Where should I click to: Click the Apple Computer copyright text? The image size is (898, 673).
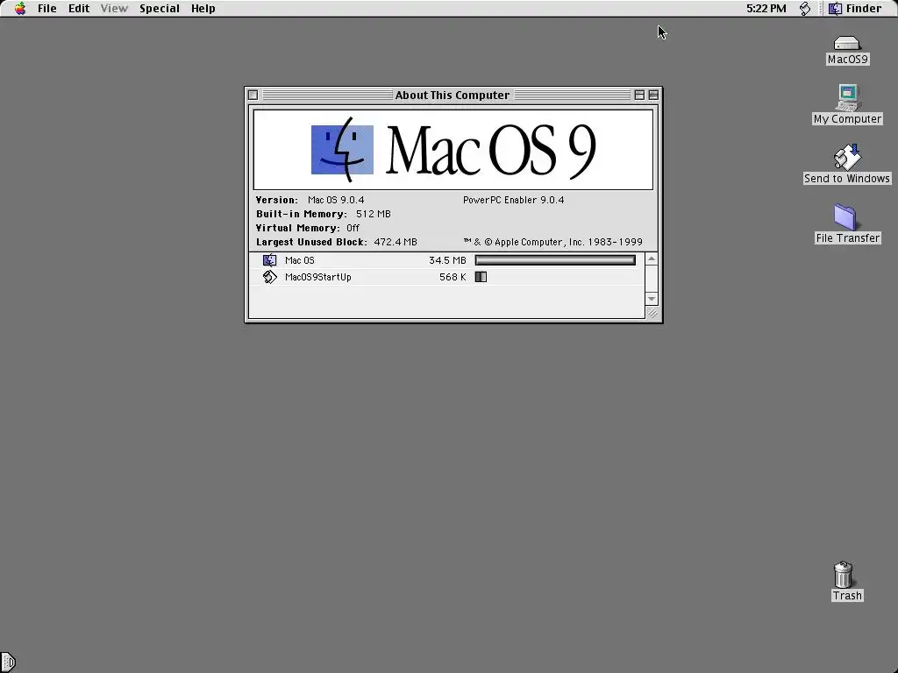click(552, 242)
